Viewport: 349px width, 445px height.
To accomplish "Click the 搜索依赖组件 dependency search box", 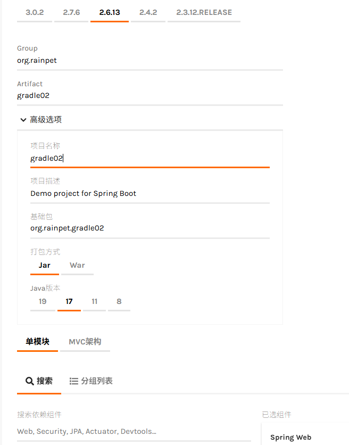I will tap(106, 431).
